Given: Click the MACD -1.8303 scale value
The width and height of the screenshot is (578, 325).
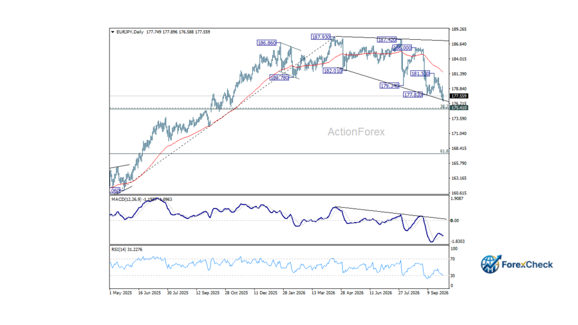Looking at the screenshot, I should (x=458, y=241).
